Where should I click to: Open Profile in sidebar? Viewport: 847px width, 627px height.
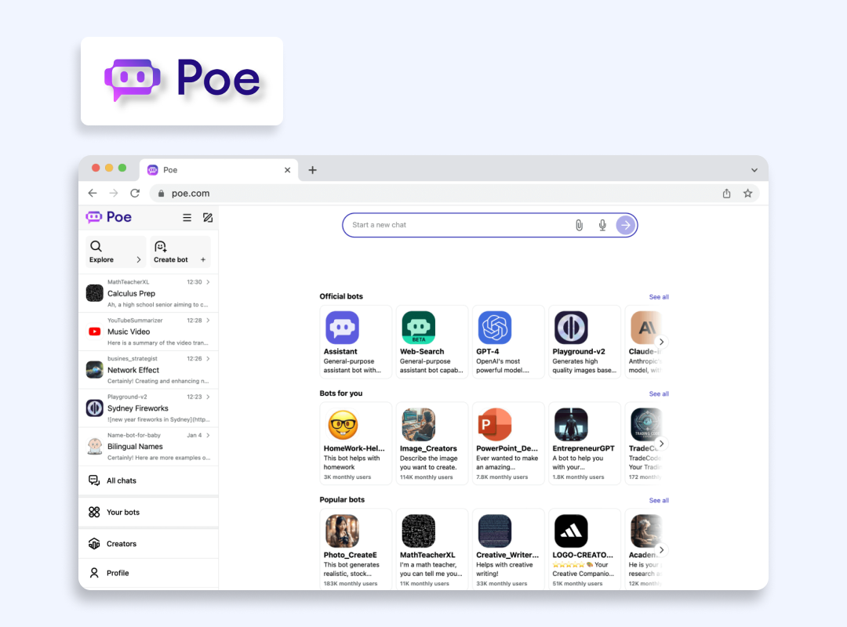(x=148, y=573)
